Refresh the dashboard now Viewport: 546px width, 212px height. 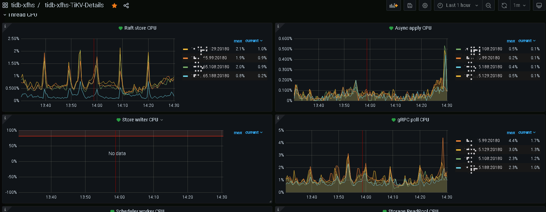click(x=504, y=6)
